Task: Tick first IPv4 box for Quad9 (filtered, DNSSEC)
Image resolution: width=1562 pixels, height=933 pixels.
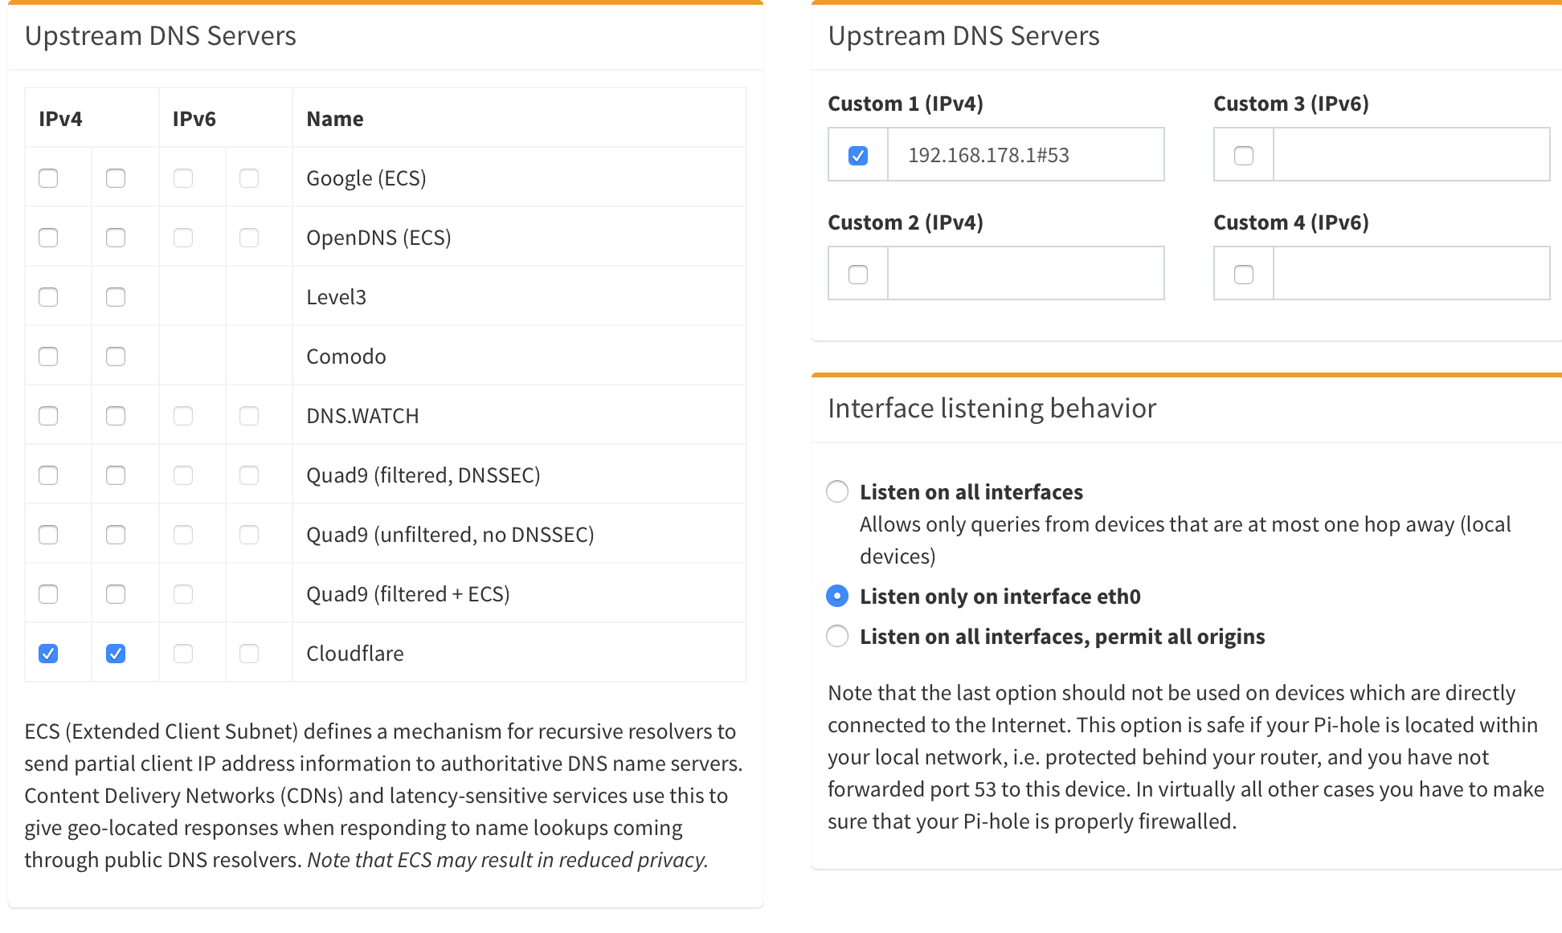Action: (x=48, y=475)
